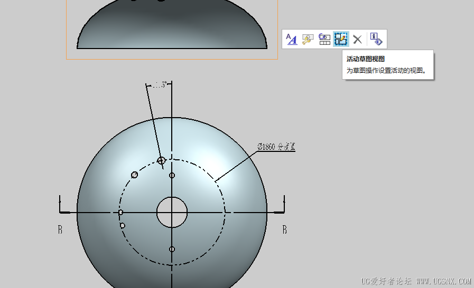Open the information properties icon
This screenshot has width=474, height=288.
pos(376,39)
